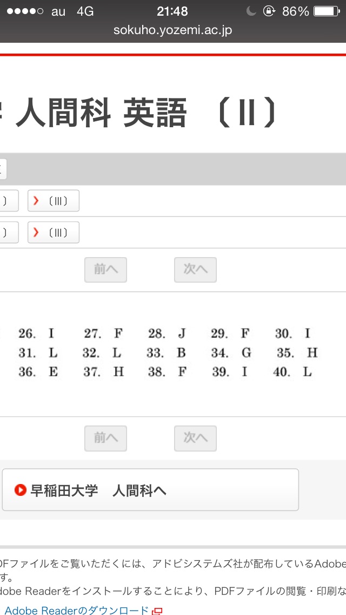Select the lower 〔III〕 section label
The image size is (346, 615).
coord(58,232)
